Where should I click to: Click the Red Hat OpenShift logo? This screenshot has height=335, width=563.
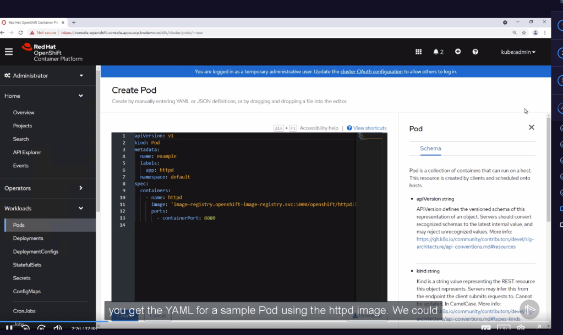52,52
